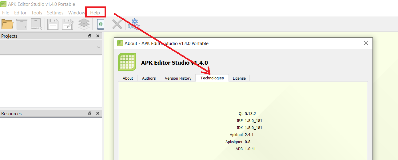
Task: Click the APK Editor Studio v1.4.0 heading
Action: (x=174, y=63)
